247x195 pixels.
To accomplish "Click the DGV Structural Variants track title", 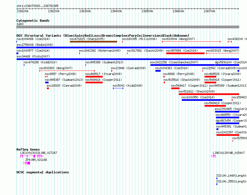I will point(103,36).
